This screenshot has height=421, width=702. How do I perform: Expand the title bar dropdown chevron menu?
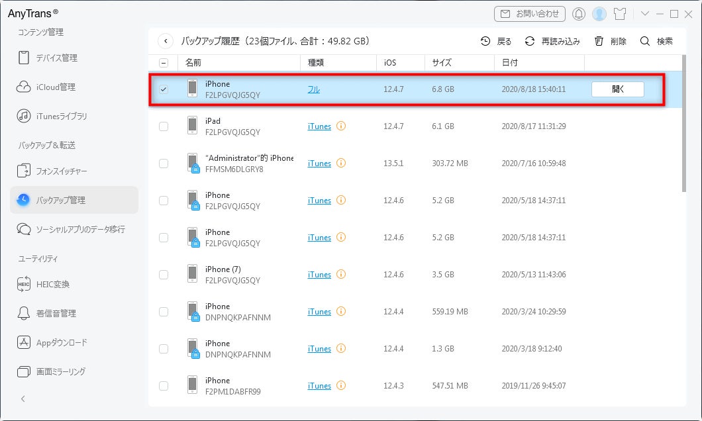tap(644, 14)
